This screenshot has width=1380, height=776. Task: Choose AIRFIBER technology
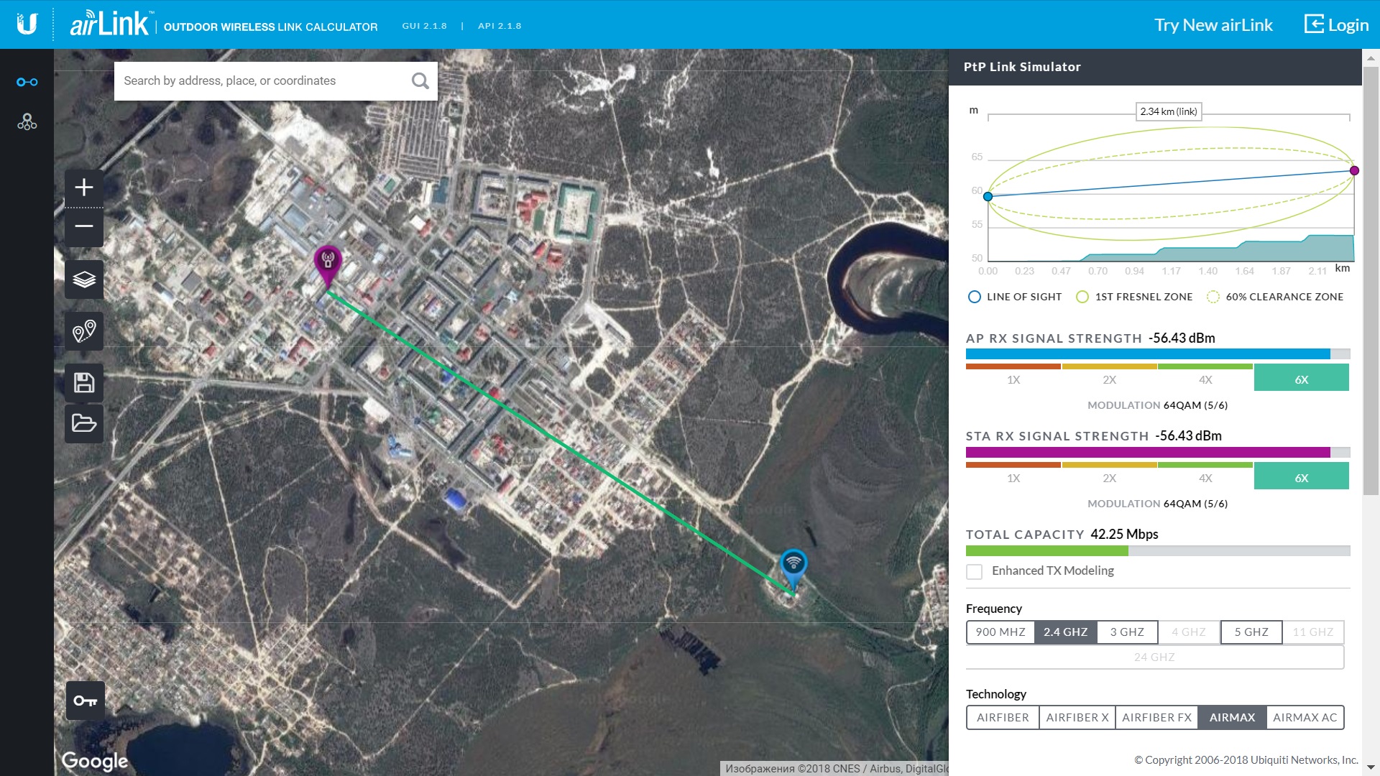click(x=1003, y=718)
